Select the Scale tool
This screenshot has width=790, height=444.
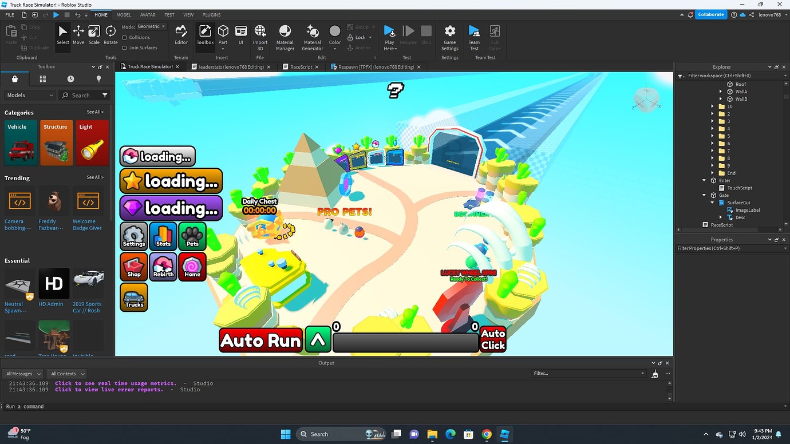point(94,33)
